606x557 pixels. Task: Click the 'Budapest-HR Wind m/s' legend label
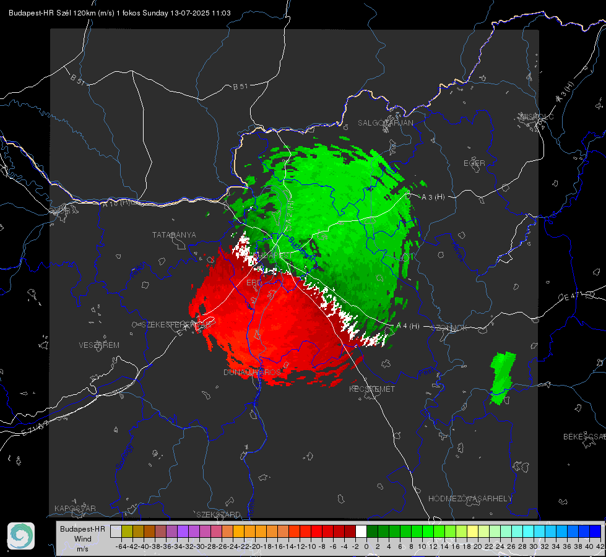(x=83, y=539)
